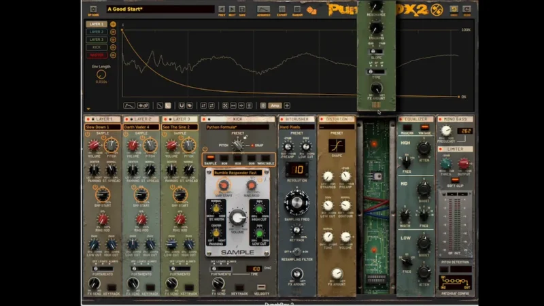The height and width of the screenshot is (306, 544).
Task: Save the current preset
Action: 243,10
